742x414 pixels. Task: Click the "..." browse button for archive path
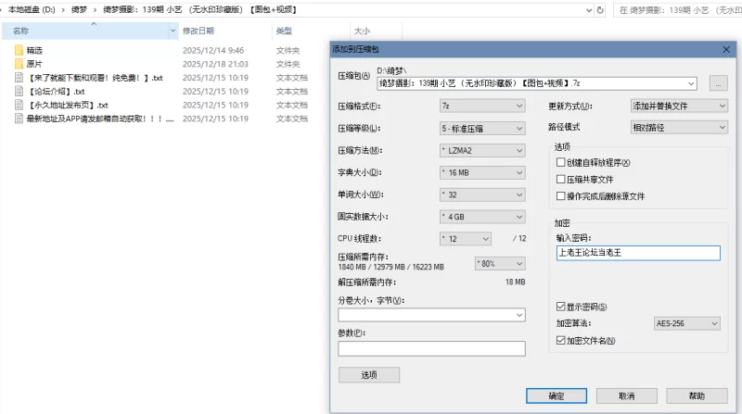pyautogui.click(x=719, y=83)
